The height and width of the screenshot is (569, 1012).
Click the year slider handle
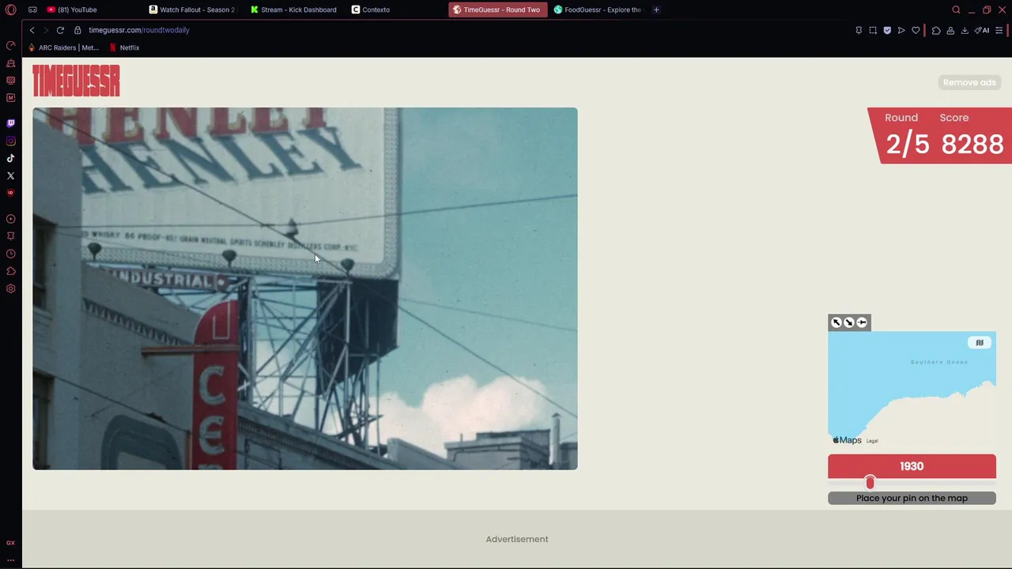(870, 482)
